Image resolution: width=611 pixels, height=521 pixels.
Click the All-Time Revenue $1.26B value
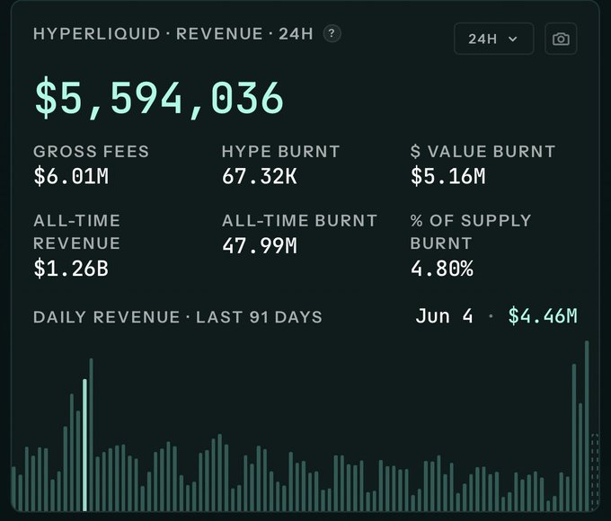[x=71, y=269]
